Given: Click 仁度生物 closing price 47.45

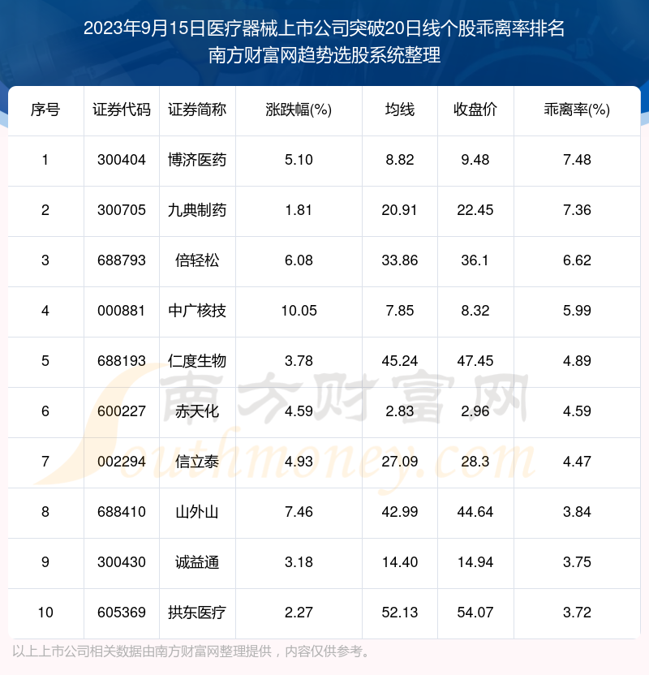Looking at the screenshot, I should click(475, 361).
